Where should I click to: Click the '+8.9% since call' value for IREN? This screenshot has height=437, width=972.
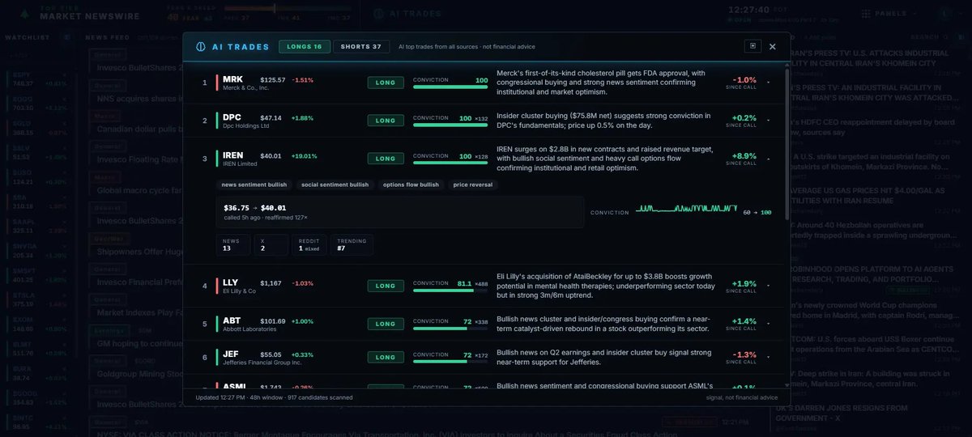pyautogui.click(x=744, y=158)
